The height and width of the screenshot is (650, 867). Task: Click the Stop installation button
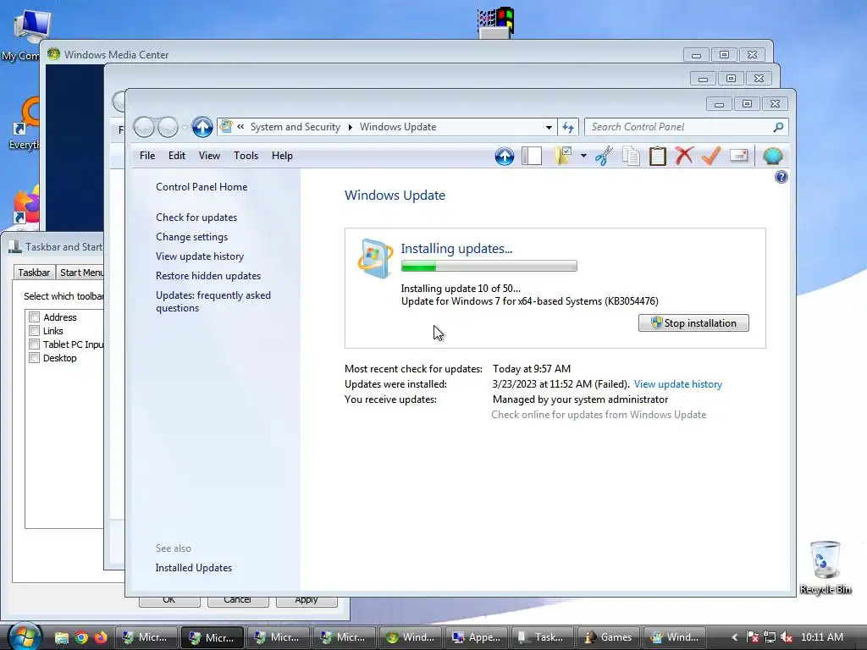pyautogui.click(x=693, y=323)
